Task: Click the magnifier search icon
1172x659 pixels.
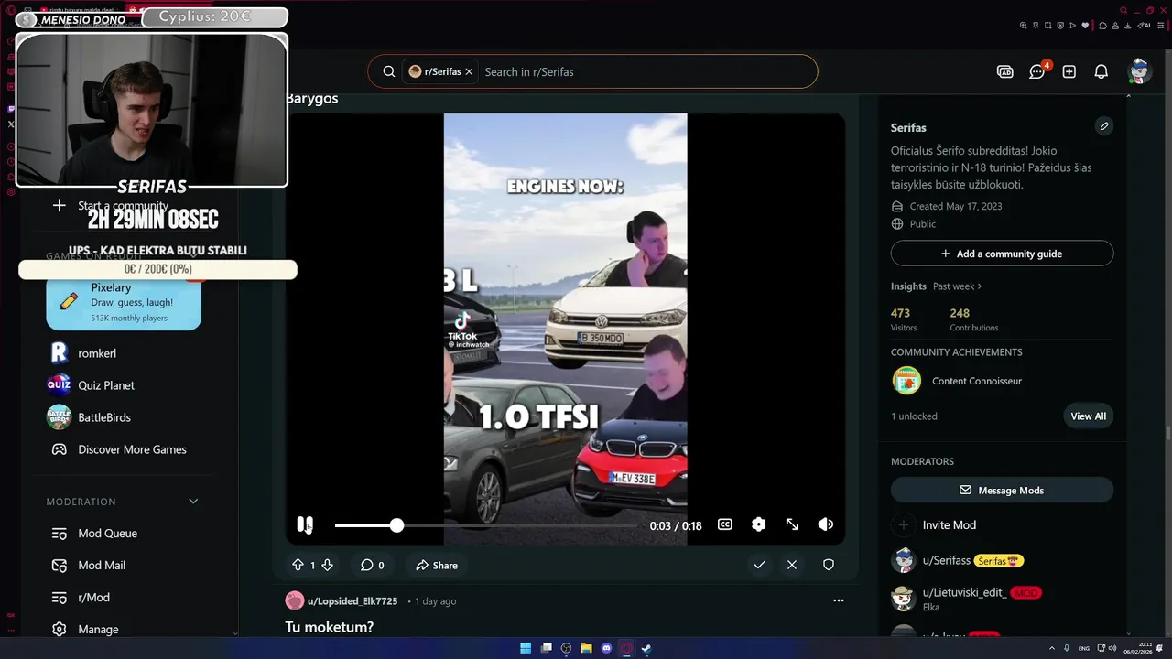Action: 389,71
